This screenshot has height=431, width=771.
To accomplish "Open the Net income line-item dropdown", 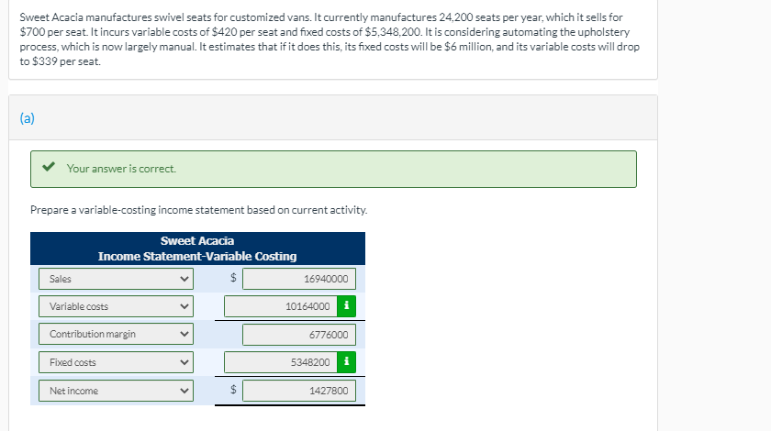I will 116,391.
